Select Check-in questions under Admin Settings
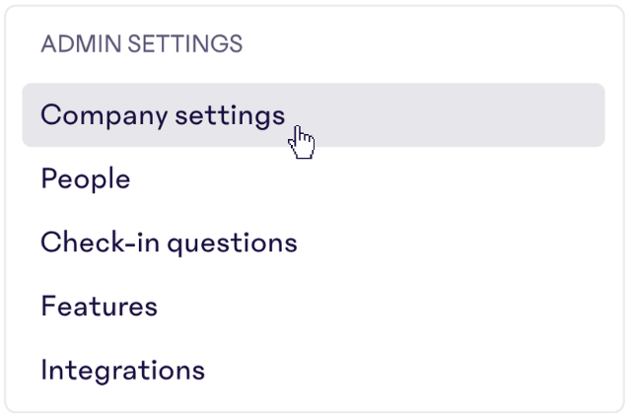Screen dimensions: 631x418 (x=169, y=243)
